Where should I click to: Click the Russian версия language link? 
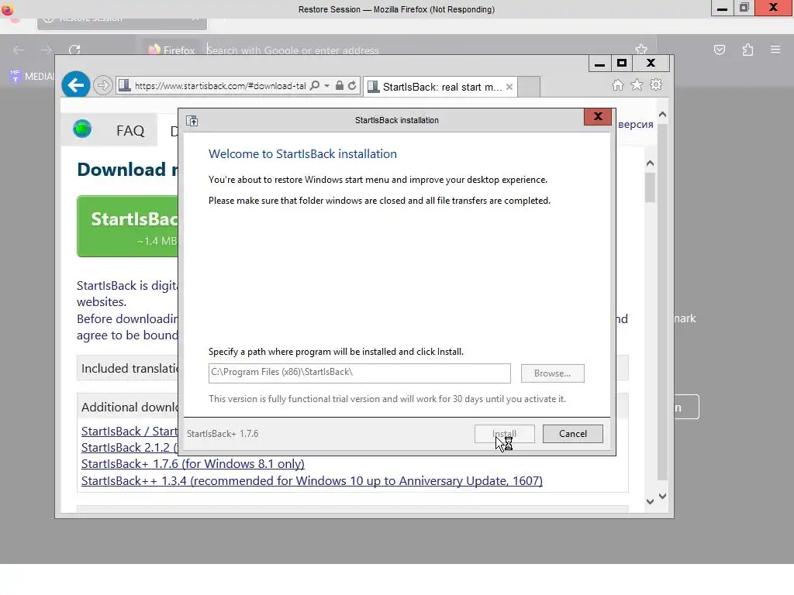(636, 124)
